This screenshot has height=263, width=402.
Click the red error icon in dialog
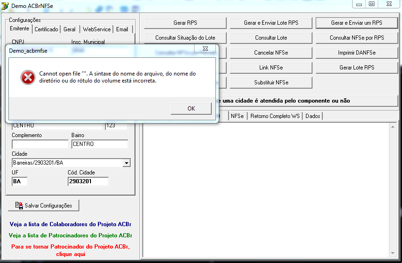(28, 77)
